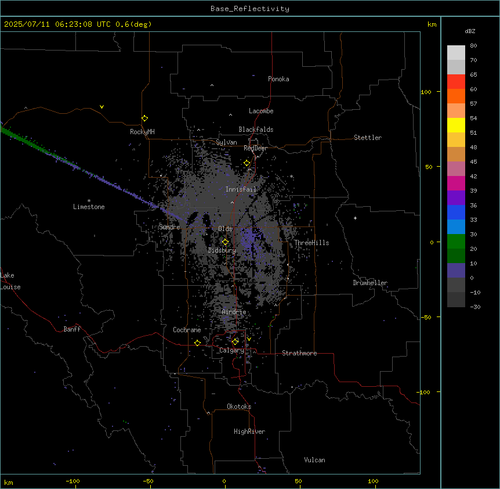Click the red 65-60 dBZ legend swatch

tap(456, 82)
